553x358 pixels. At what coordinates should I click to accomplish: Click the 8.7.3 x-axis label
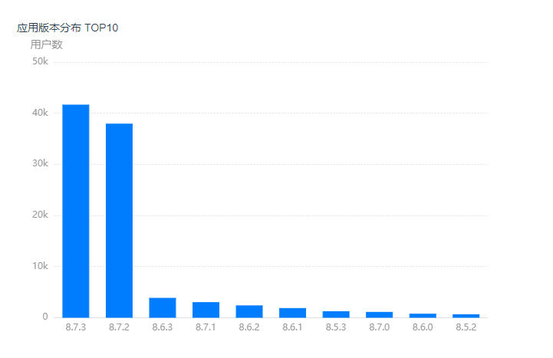76,328
